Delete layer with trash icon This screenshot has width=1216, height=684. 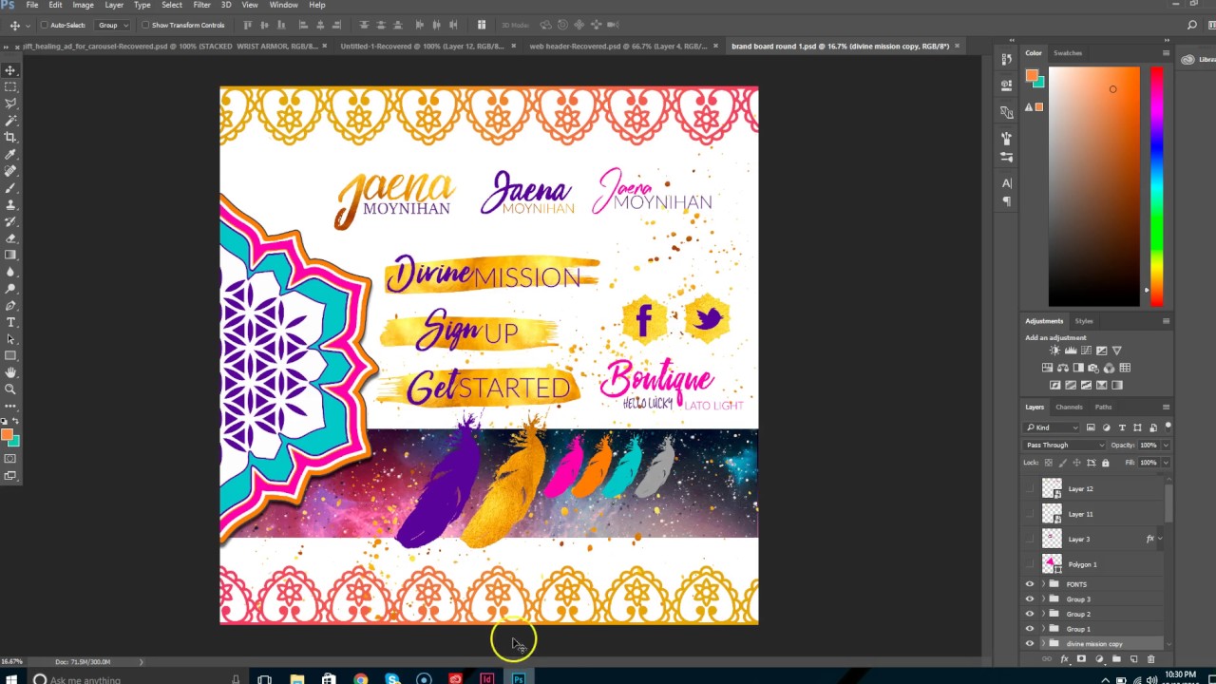coord(1151,659)
